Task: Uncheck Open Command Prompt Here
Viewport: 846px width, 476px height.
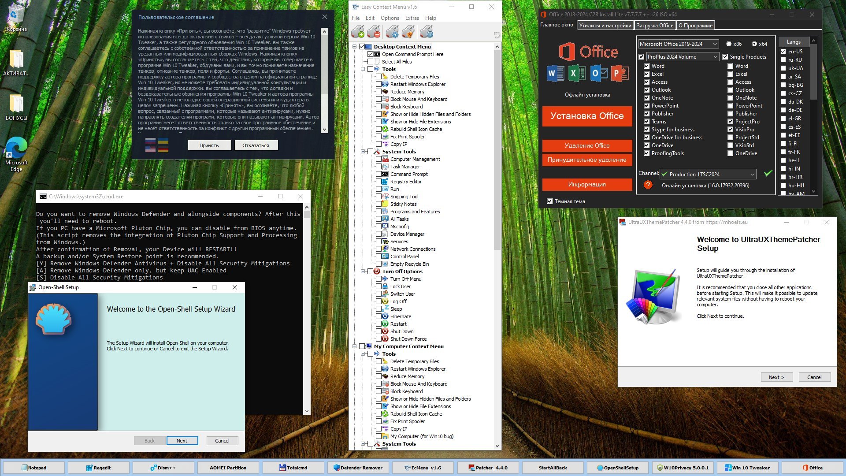Action: click(x=370, y=54)
